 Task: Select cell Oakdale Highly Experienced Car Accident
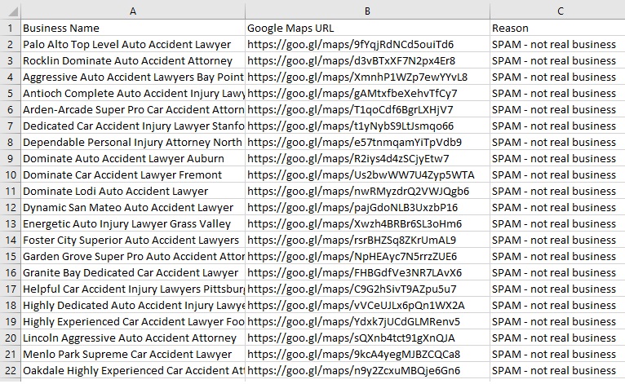133,370
